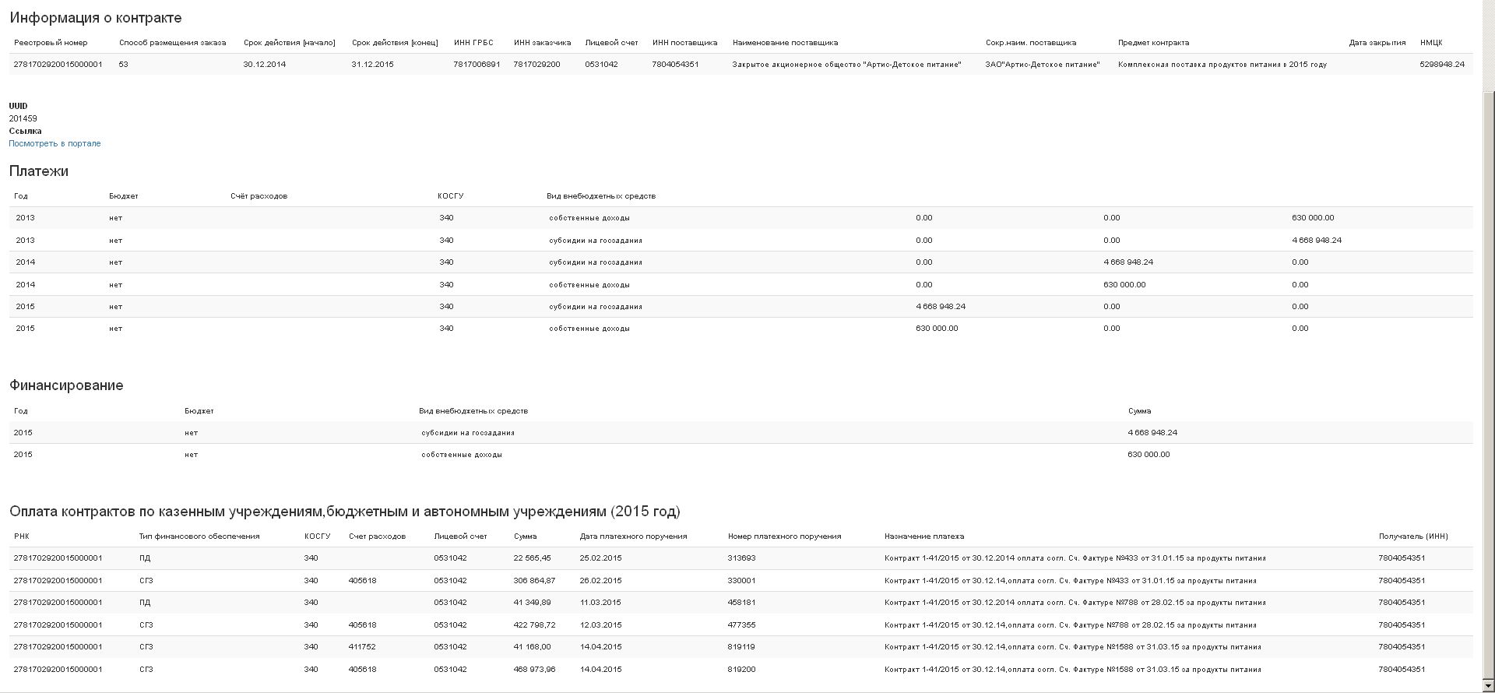Image resolution: width=1495 pixels, height=693 pixels.
Task: Click the "Платежи" section heading
Action: tap(39, 171)
